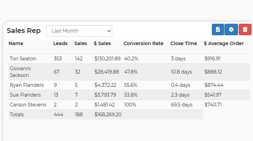
Task: Click the 0.4 days close time
Action: (x=181, y=85)
